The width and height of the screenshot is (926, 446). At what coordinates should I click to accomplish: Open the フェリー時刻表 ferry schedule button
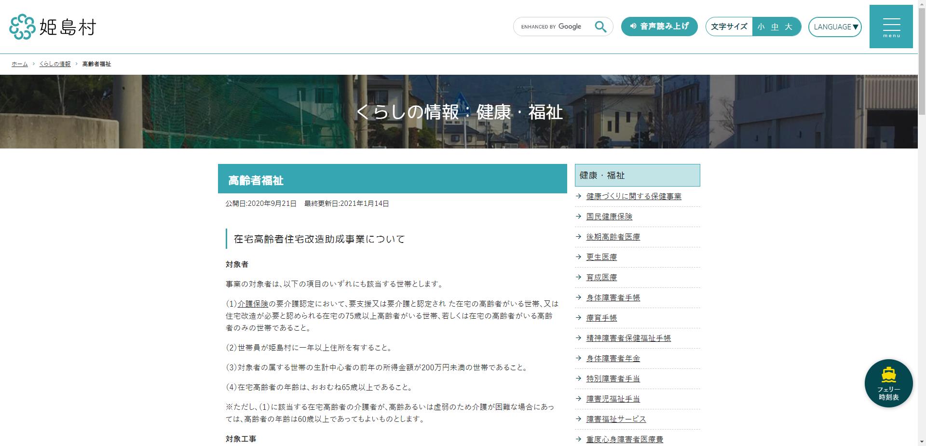point(887,383)
